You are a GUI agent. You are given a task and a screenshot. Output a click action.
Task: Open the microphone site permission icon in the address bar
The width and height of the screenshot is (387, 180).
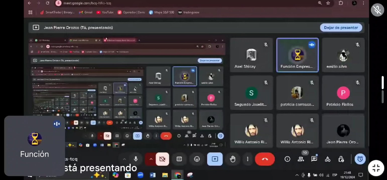(58, 3)
